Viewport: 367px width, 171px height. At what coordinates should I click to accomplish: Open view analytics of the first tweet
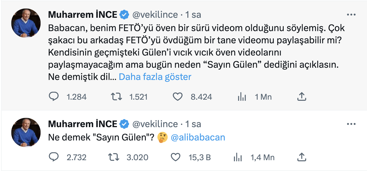pyautogui.click(x=242, y=97)
